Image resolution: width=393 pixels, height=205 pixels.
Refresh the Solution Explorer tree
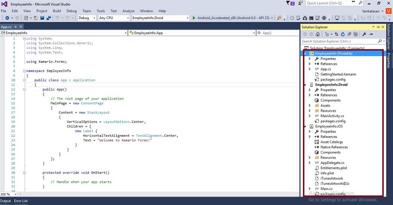click(x=343, y=34)
